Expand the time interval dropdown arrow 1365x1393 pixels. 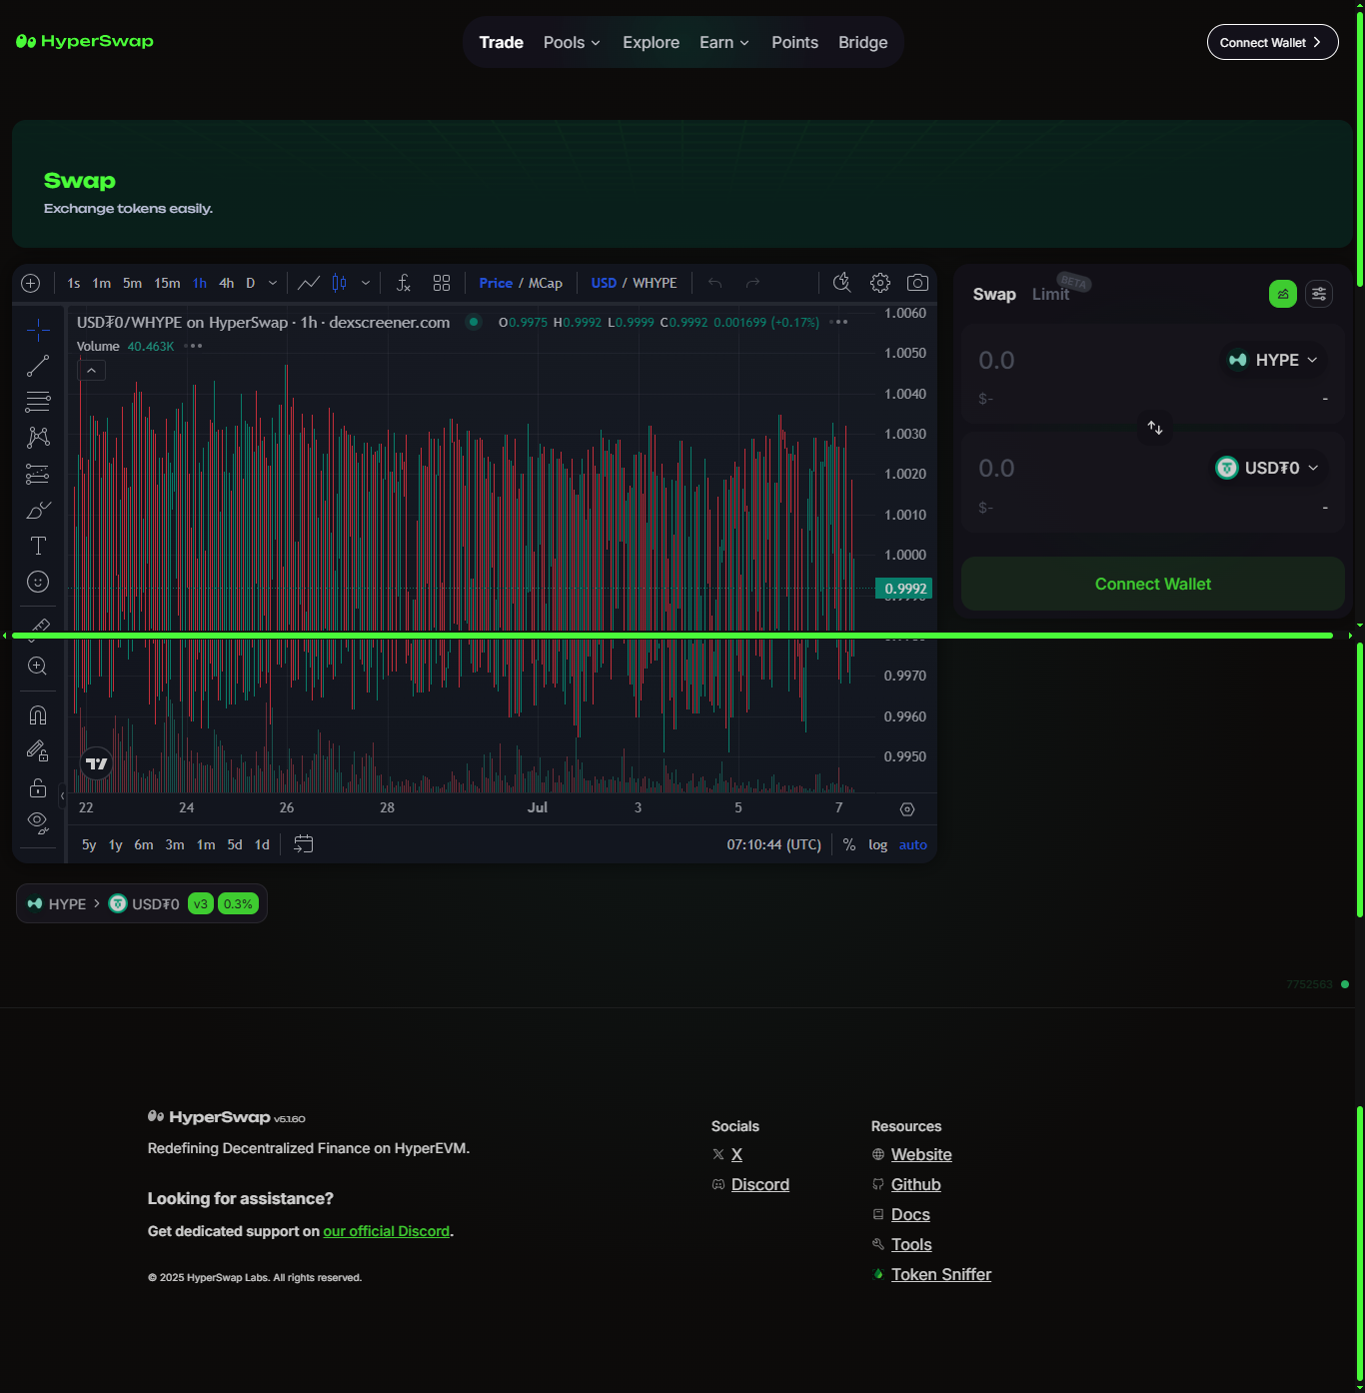click(273, 283)
